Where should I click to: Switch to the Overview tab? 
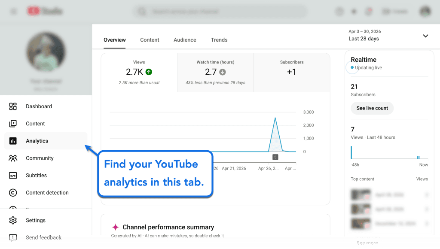114,40
